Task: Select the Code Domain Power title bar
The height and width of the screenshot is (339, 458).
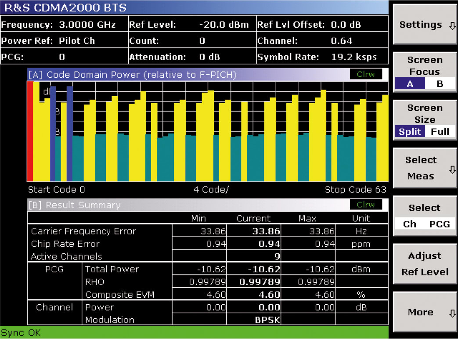Action: coord(132,74)
